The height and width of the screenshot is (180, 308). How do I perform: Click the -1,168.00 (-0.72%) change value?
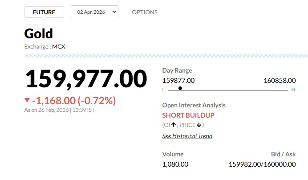coord(73,101)
